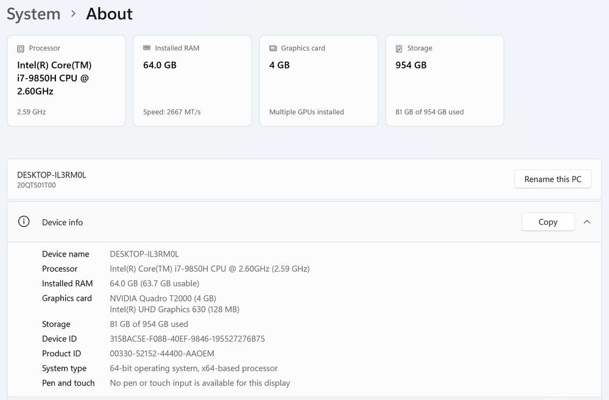The width and height of the screenshot is (609, 400).
Task: Copy the device info
Action: (548, 222)
